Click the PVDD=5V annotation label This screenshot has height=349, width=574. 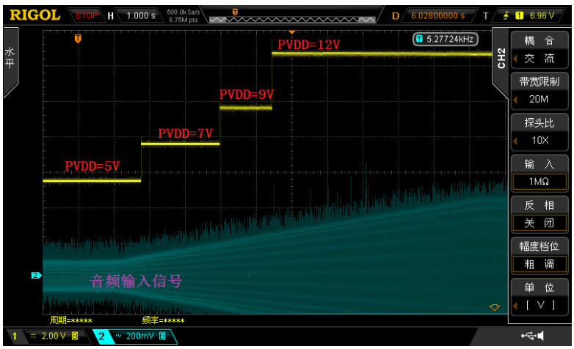[x=92, y=166]
